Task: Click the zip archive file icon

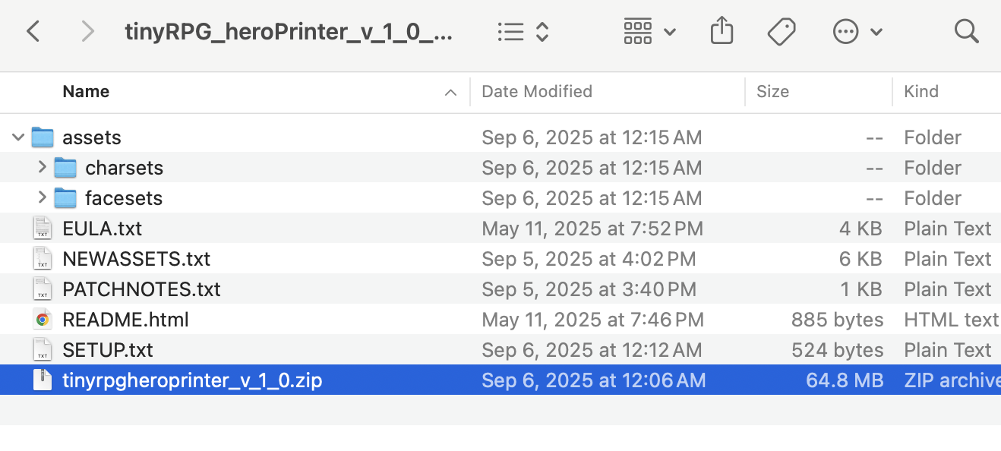Action: (43, 380)
